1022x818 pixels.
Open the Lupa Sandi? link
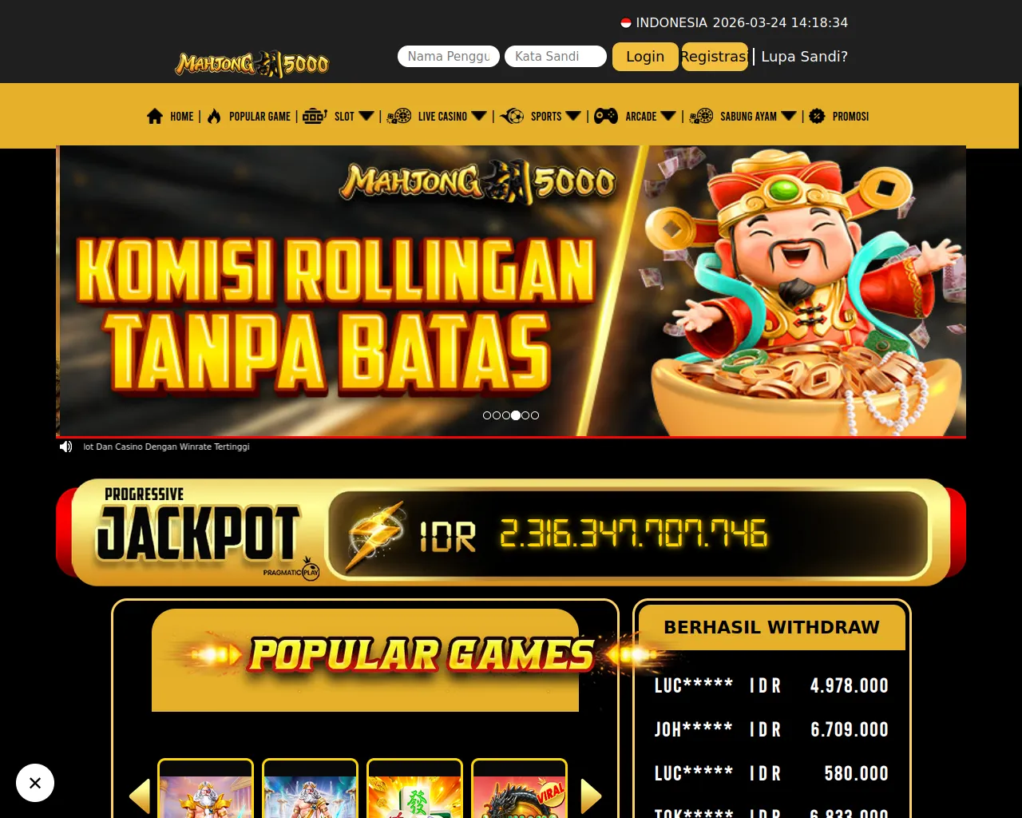click(804, 57)
